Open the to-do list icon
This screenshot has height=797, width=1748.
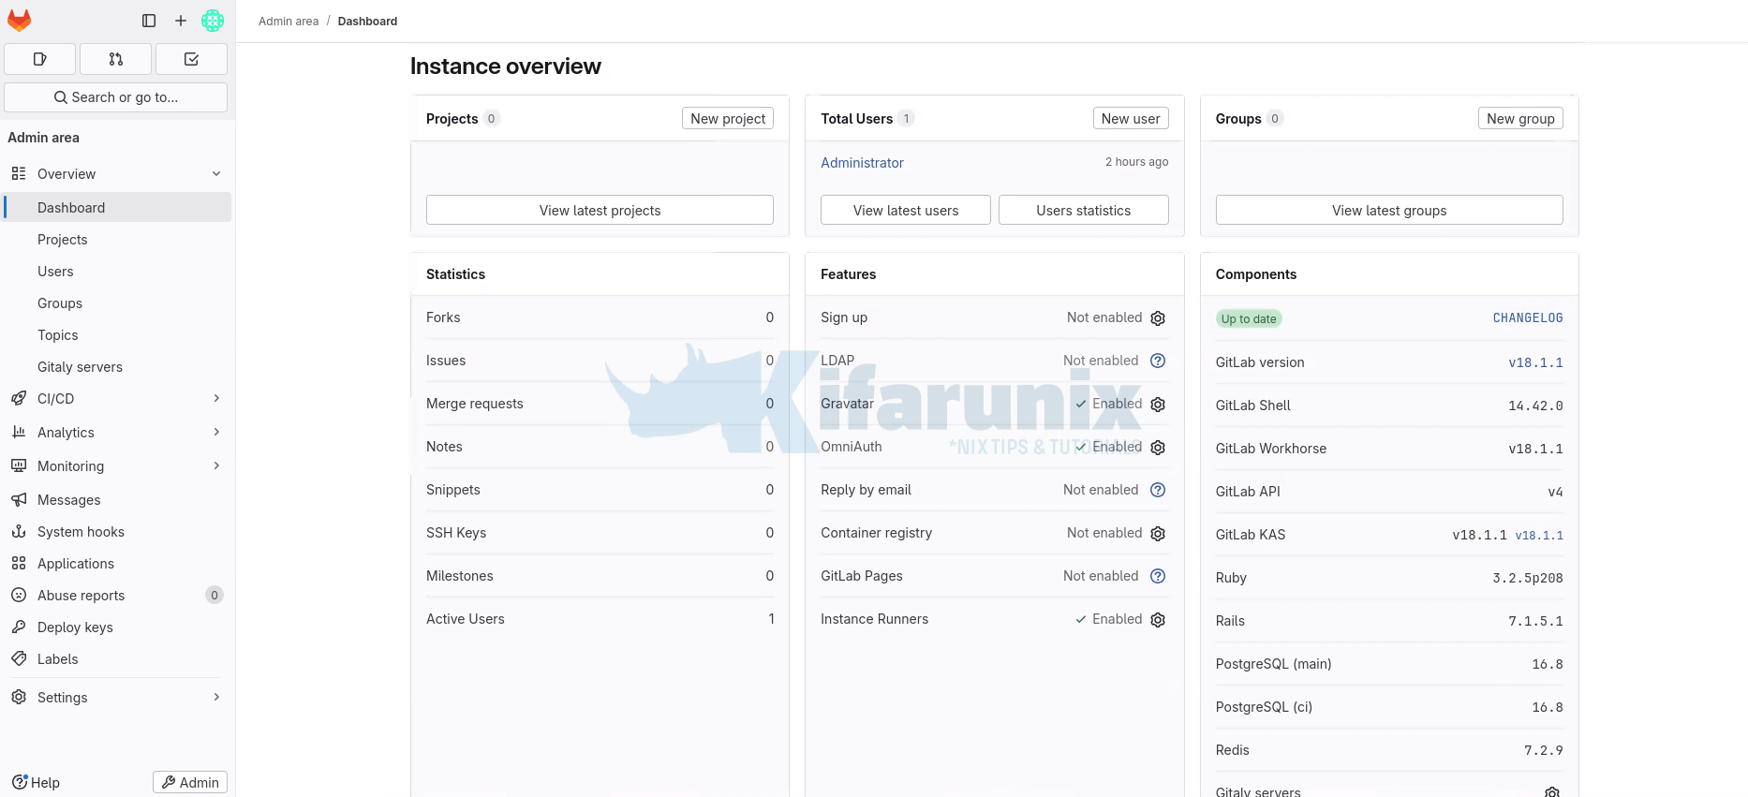[191, 59]
